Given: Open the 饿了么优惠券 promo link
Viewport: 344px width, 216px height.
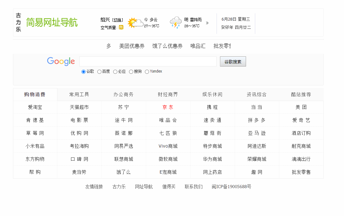Looking at the screenshot, I should [x=168, y=46].
